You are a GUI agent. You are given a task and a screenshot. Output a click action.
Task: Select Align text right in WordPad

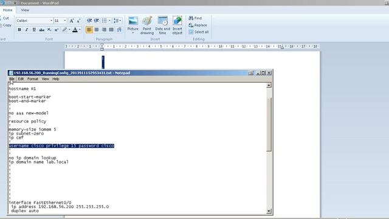(104, 30)
